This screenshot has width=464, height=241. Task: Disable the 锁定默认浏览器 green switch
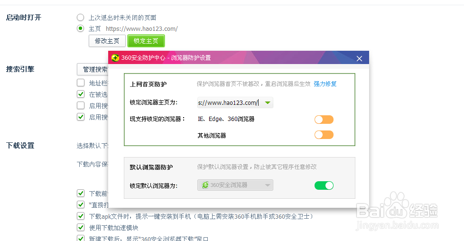point(324,185)
